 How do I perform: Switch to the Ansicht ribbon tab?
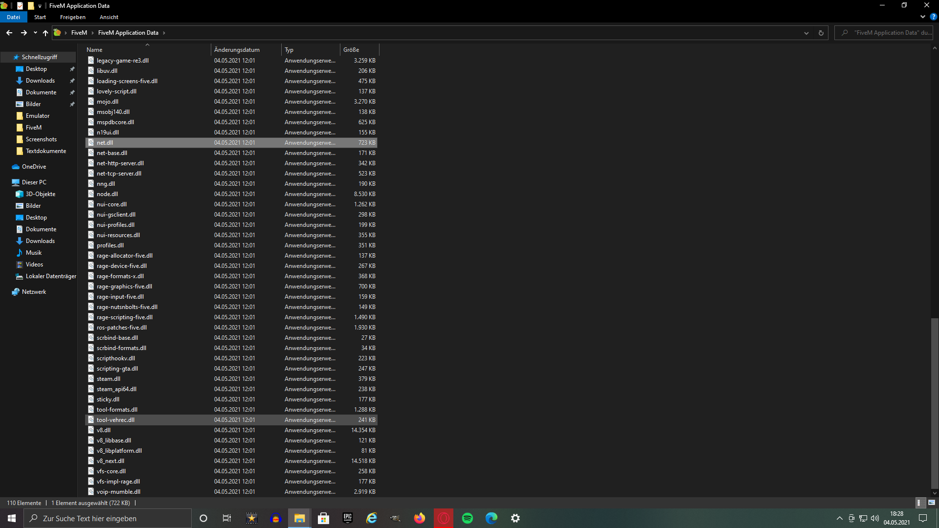109,17
